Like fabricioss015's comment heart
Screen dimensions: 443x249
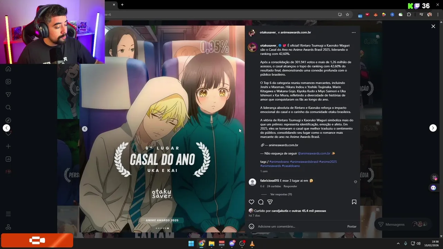[355, 182]
